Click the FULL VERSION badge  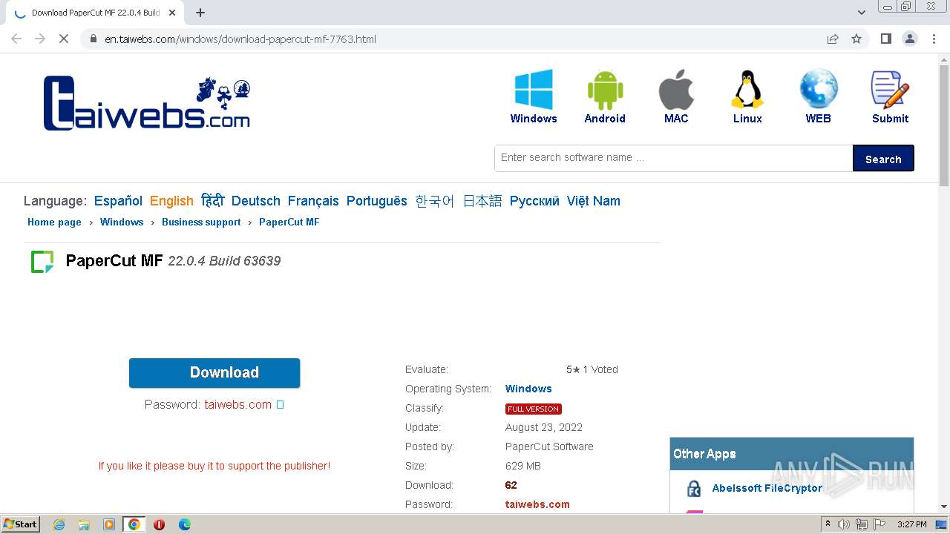[x=534, y=409]
